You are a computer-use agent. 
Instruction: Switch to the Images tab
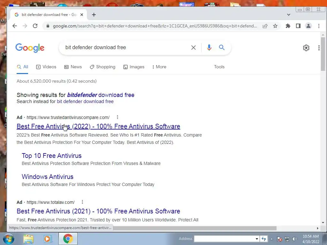click(x=134, y=67)
